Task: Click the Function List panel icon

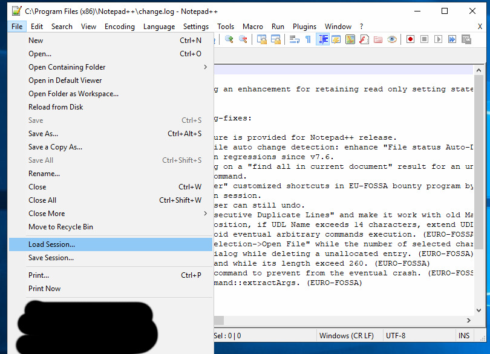Action: [364, 39]
